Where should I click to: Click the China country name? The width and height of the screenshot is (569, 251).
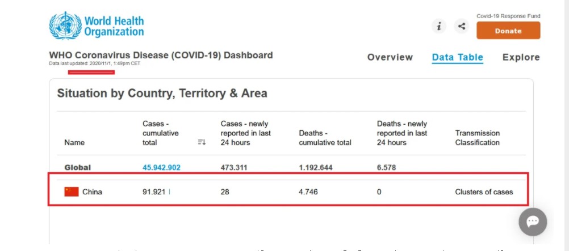[x=92, y=192]
